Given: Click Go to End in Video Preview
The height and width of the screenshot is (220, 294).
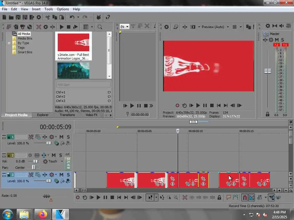Looking at the screenshot, I should (226, 105).
